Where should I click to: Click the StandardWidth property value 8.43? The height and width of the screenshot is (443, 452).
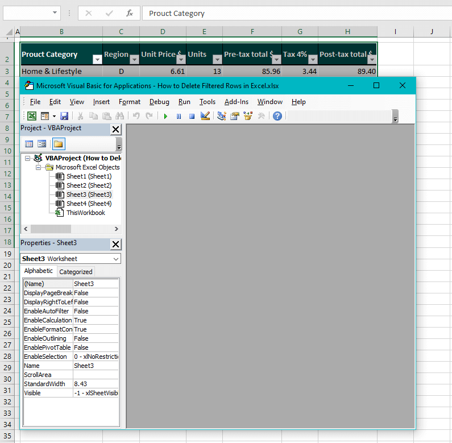[x=96, y=384]
